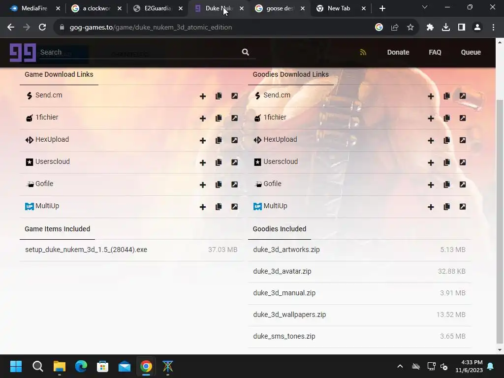The image size is (504, 378).
Task: Open MultiUp goodies link externally
Action: click(463, 207)
